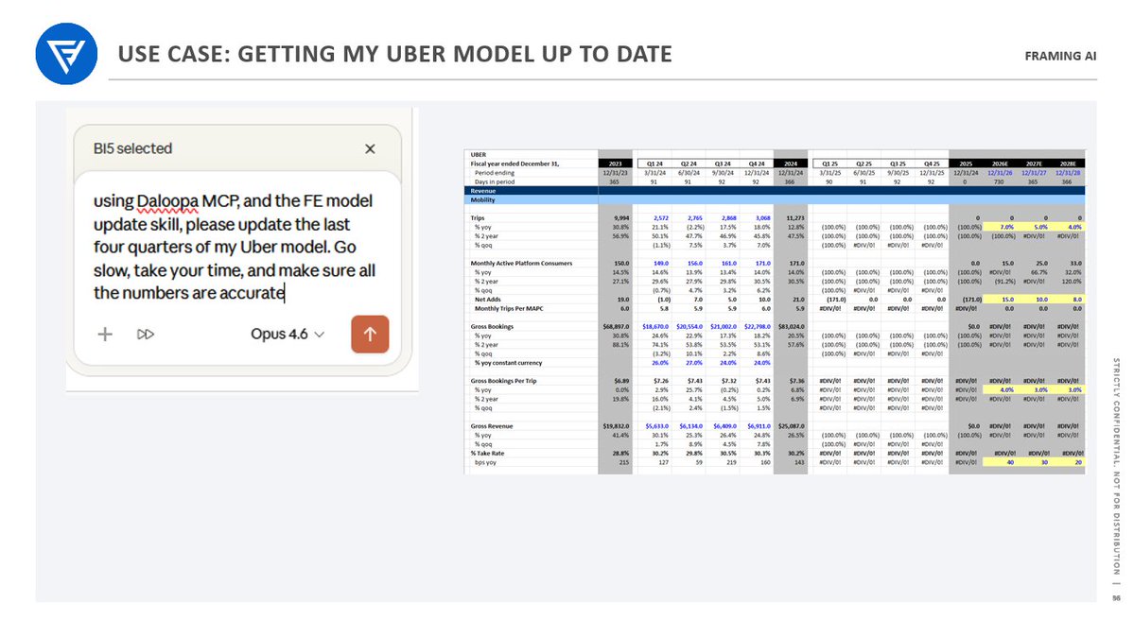Select the 'Days in period' row label
Screen dimensions: 1134x637
coord(495,181)
